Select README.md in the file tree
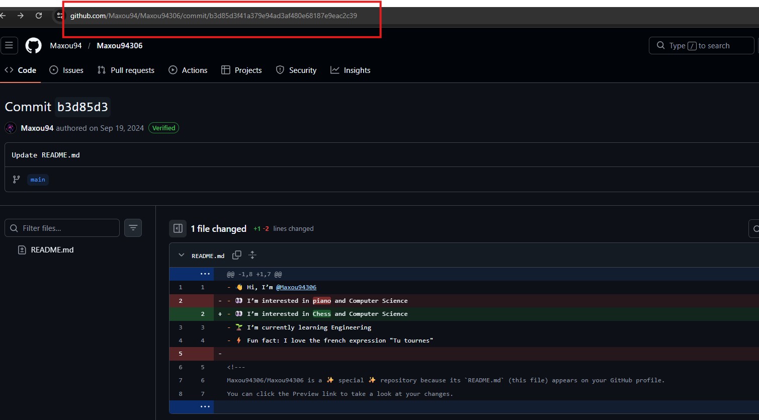Viewport: 759px width, 420px height. [x=52, y=250]
